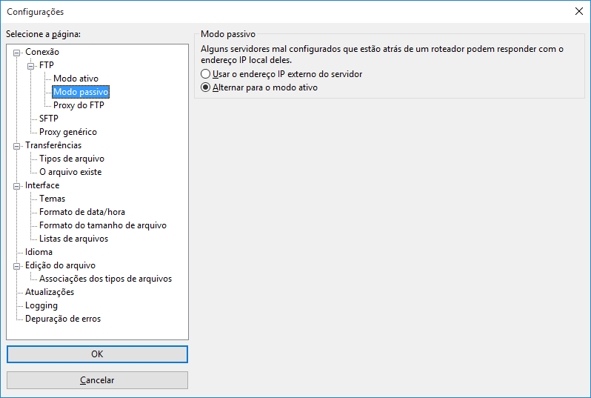This screenshot has width=591, height=398.
Task: Open the Modo ativo settings page
Action: tap(76, 79)
